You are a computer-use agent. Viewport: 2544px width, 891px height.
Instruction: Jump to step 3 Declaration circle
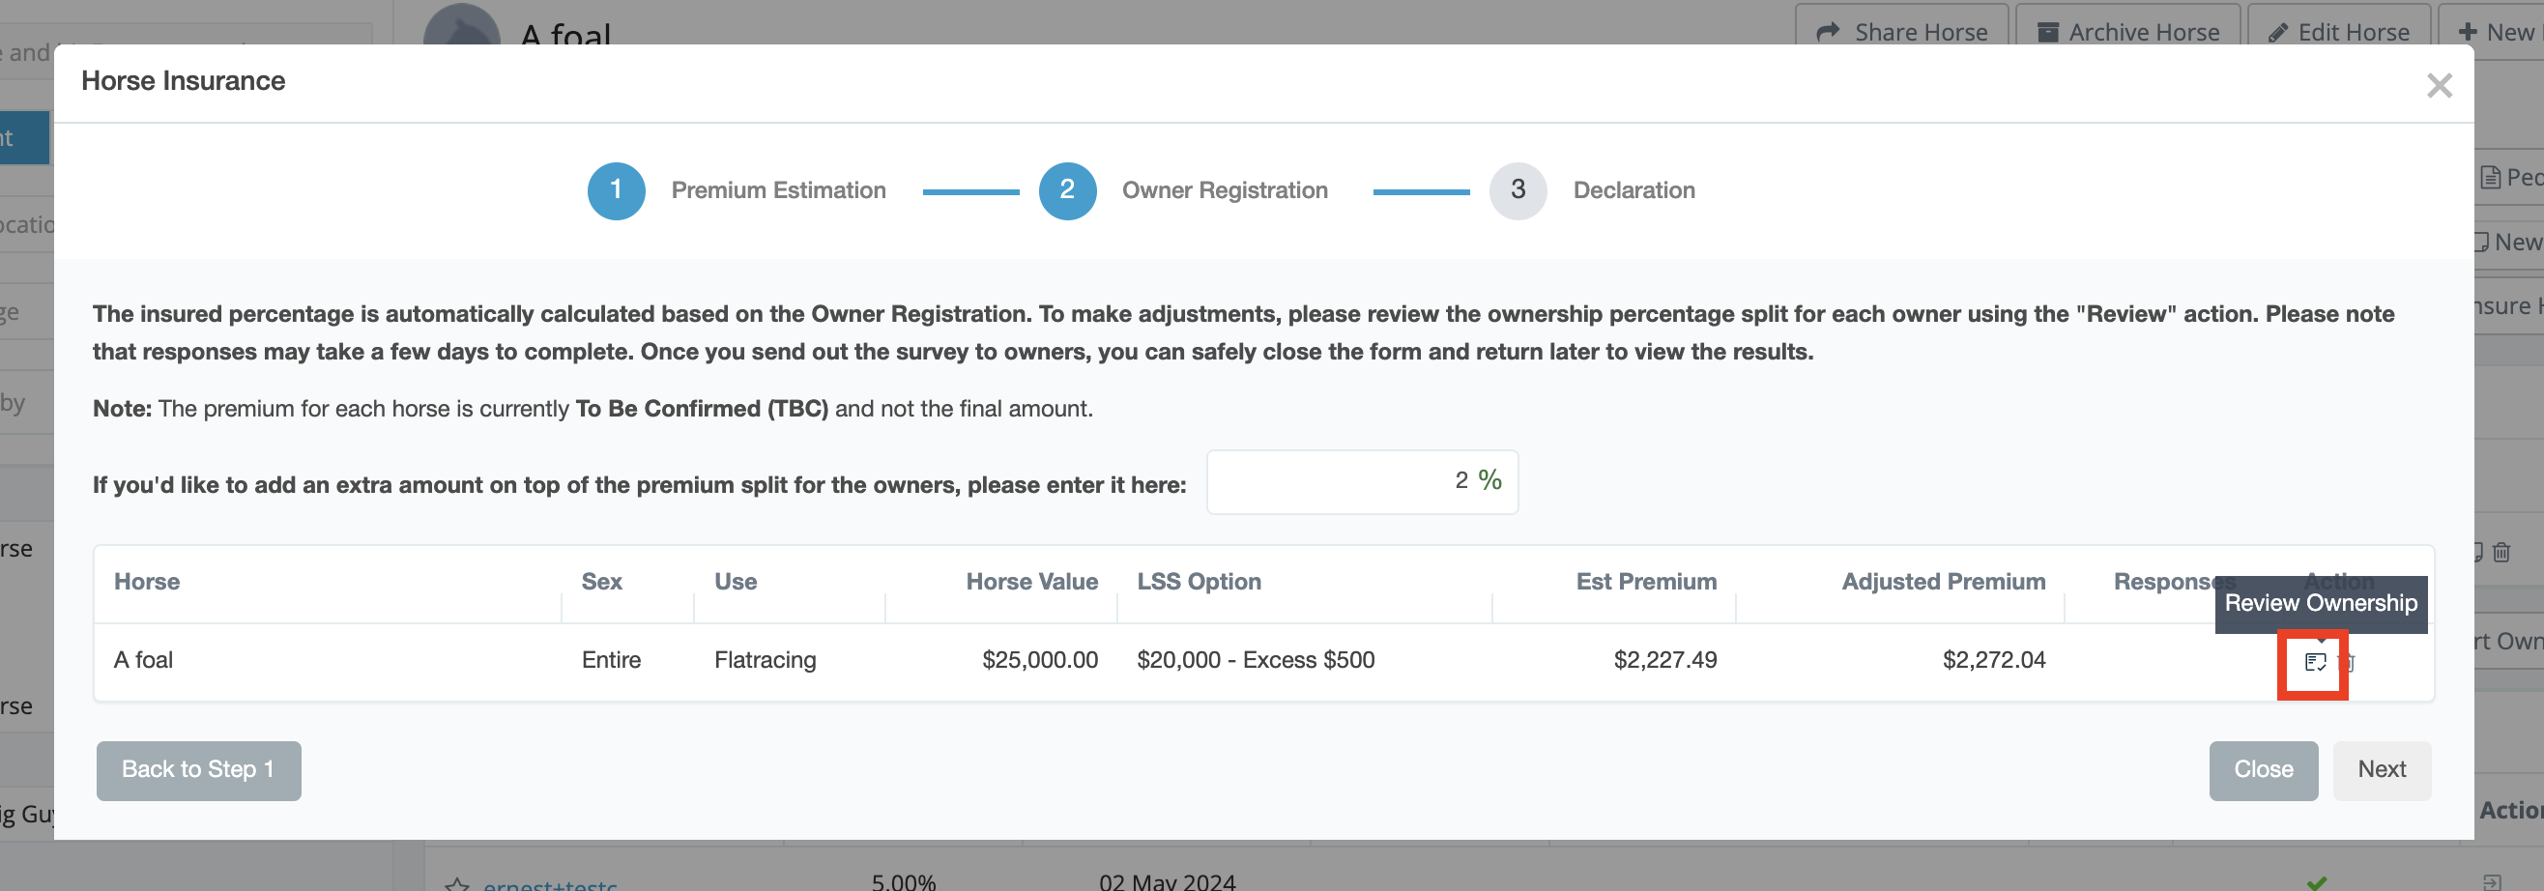1517,189
